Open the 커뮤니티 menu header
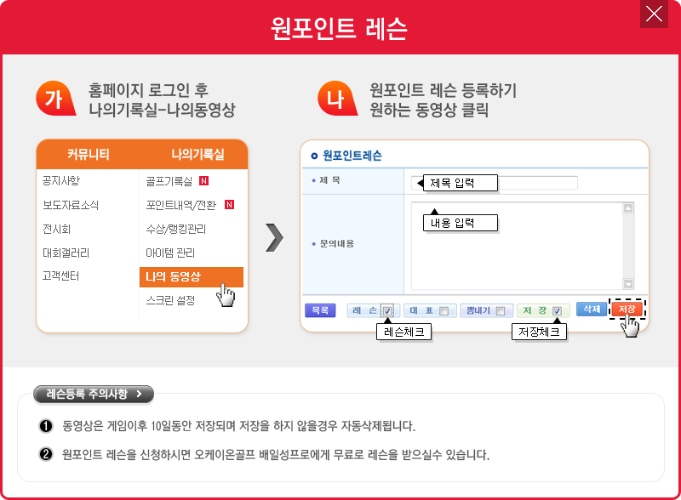681x500 pixels. [x=89, y=155]
